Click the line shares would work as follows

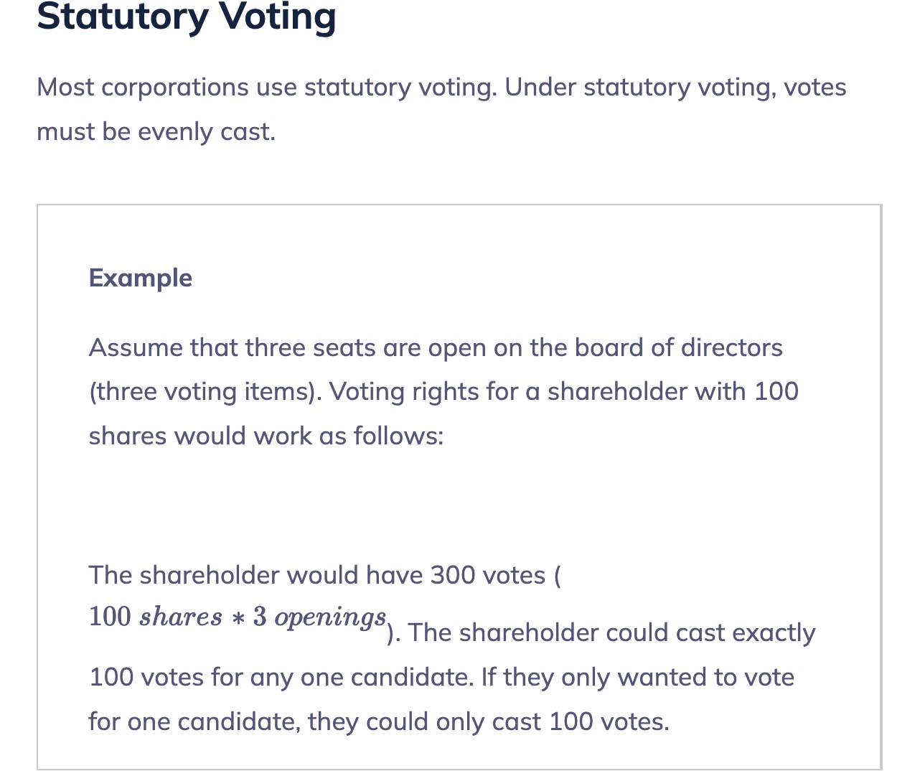[x=266, y=436]
